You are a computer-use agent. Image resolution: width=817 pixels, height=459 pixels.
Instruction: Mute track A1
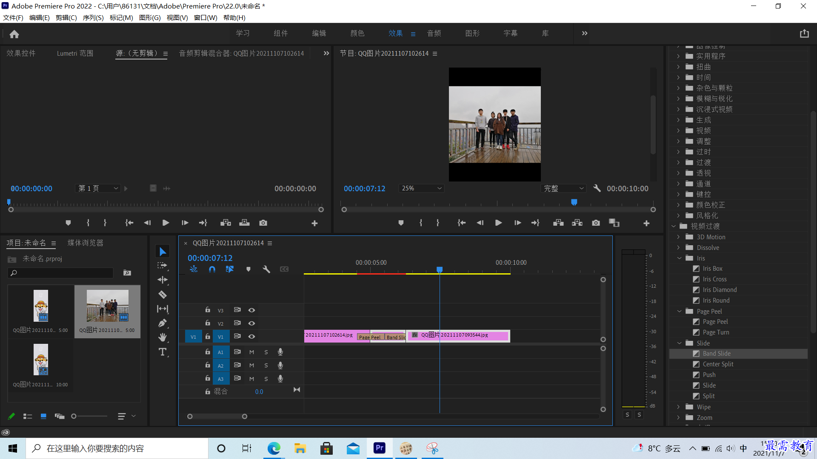pos(251,352)
